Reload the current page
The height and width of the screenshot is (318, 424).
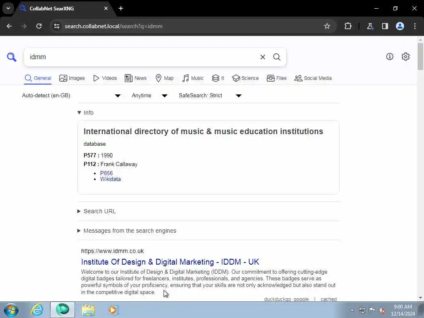(39, 26)
